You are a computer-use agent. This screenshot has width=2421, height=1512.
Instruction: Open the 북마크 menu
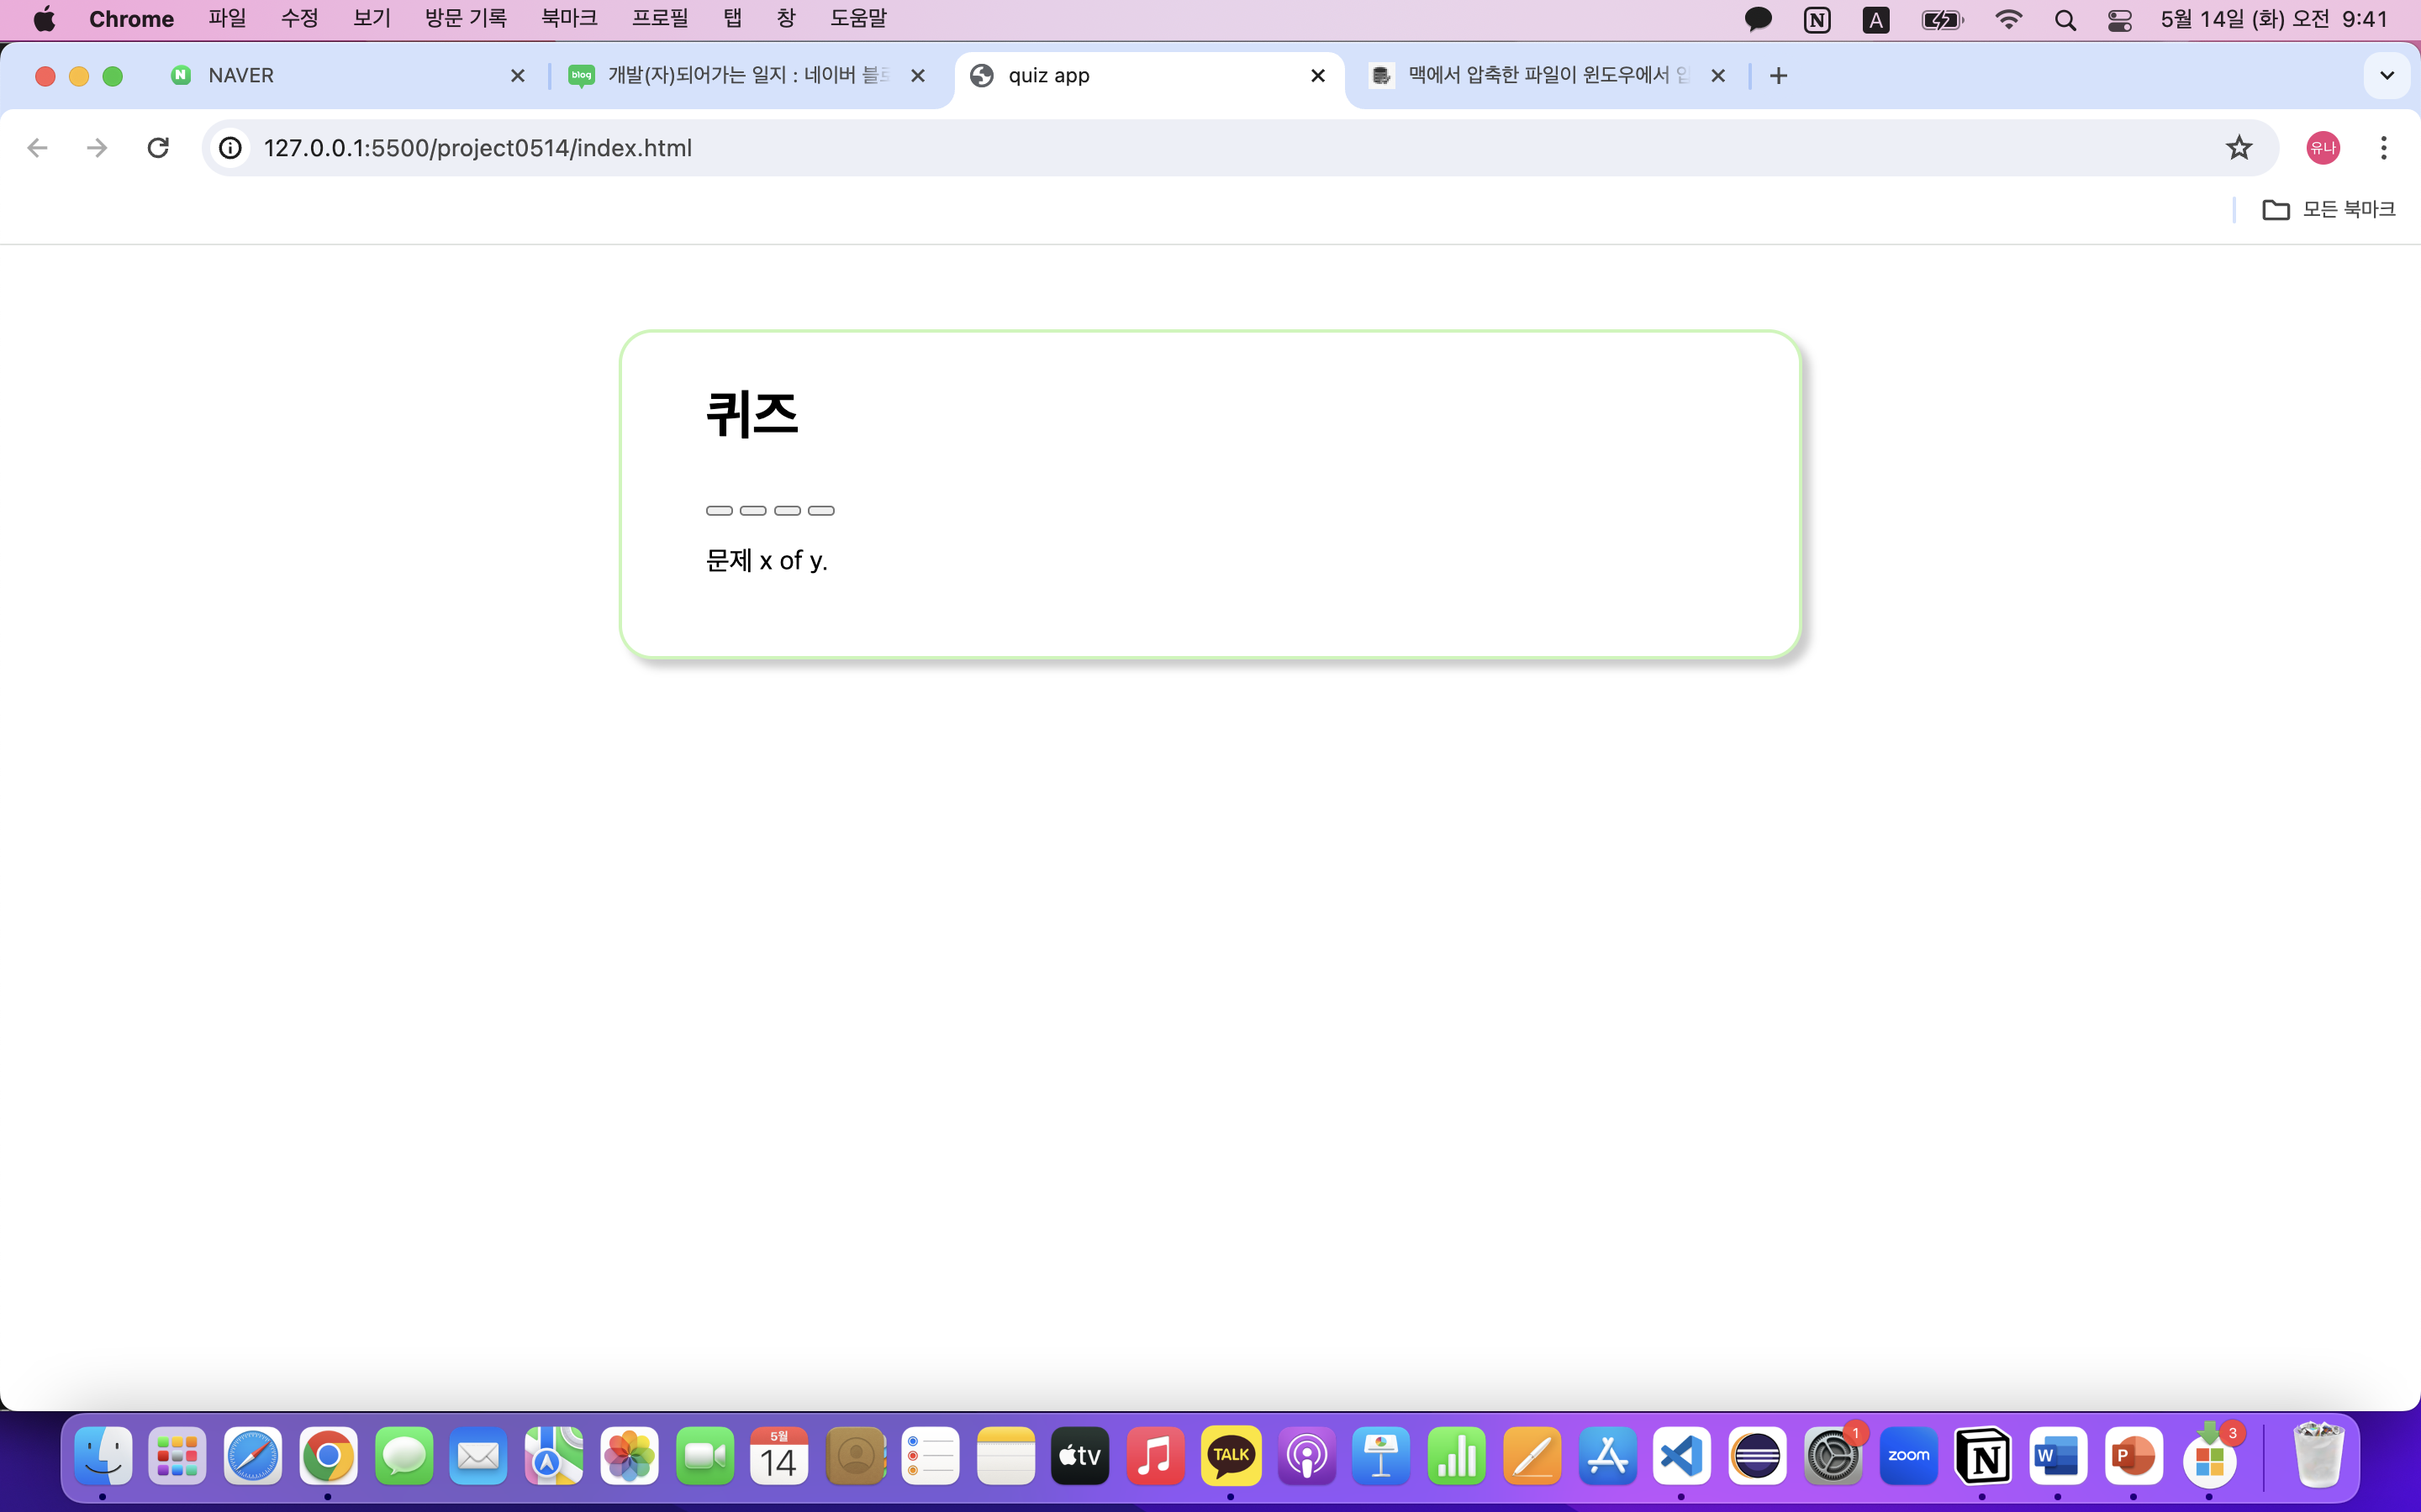click(x=568, y=19)
